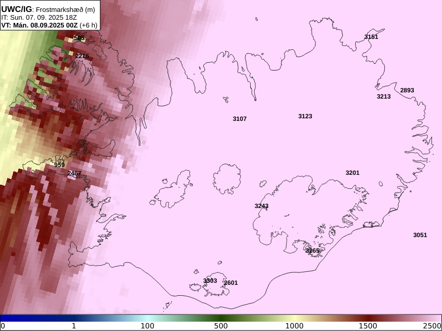Click the freezing level value 3243
The height and width of the screenshot is (331, 442).
(262, 206)
